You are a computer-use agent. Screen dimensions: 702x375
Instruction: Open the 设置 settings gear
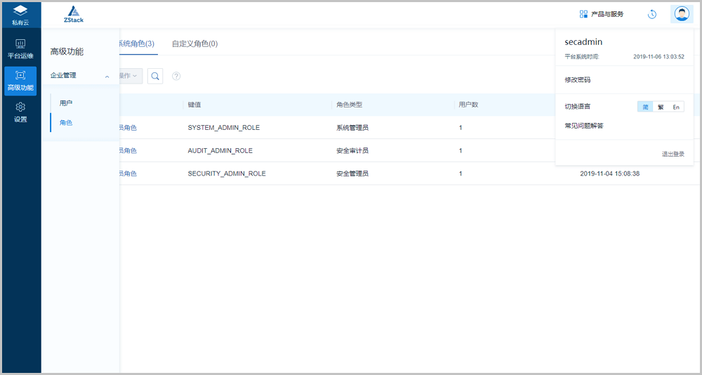(x=20, y=112)
